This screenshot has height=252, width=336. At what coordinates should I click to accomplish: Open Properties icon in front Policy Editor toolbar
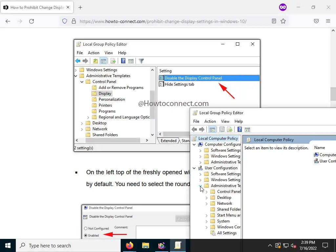tap(222, 129)
